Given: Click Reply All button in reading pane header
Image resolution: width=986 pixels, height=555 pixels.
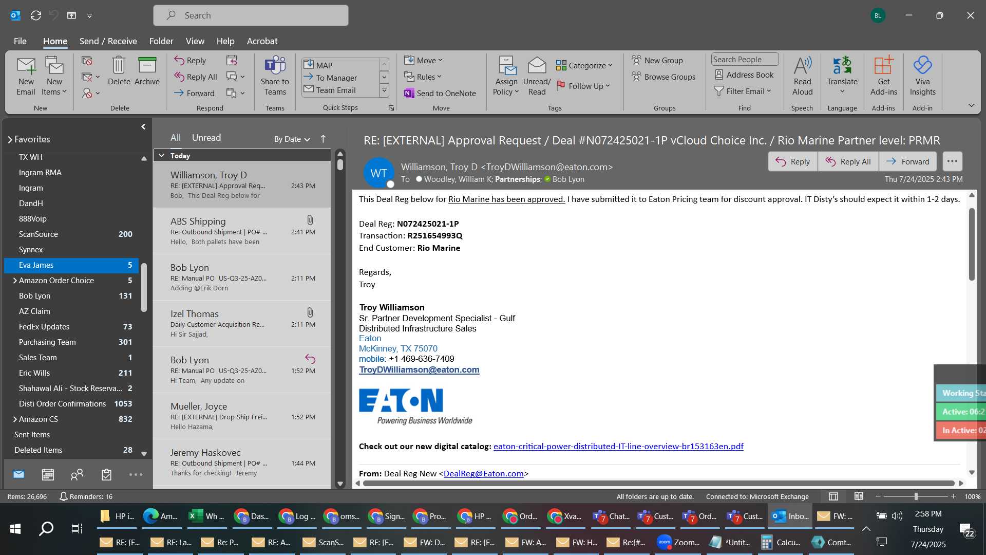Looking at the screenshot, I should coord(848,161).
